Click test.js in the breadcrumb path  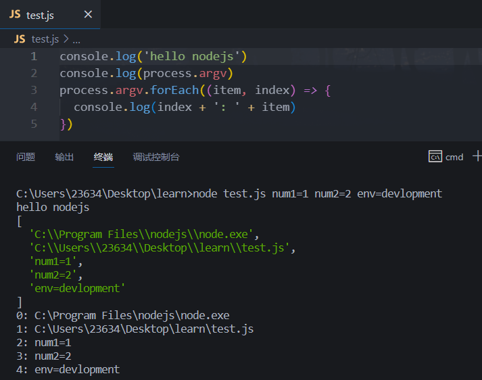45,39
